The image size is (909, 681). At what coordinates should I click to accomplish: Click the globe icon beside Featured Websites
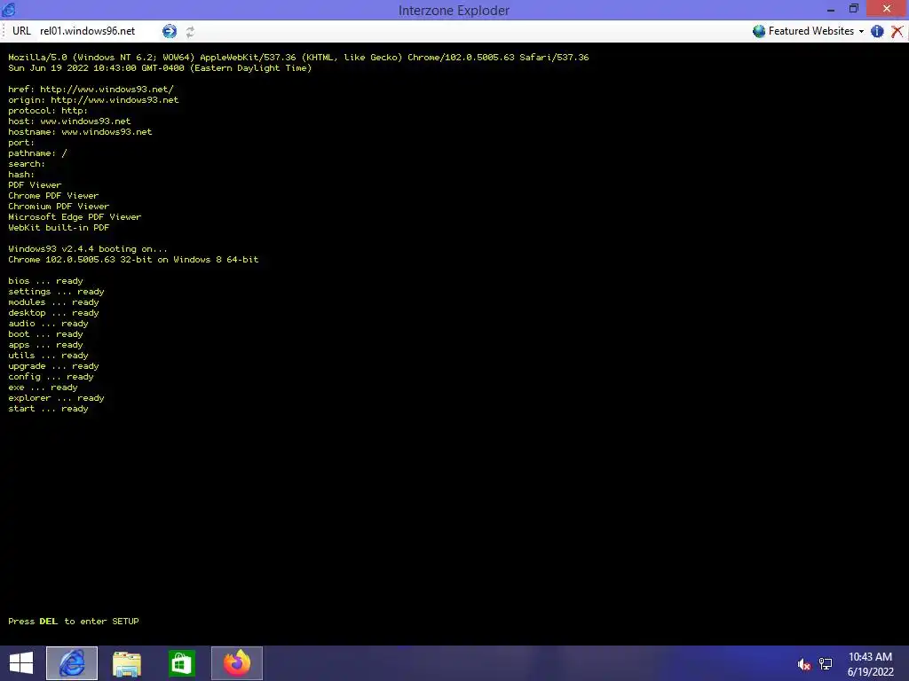click(x=759, y=31)
